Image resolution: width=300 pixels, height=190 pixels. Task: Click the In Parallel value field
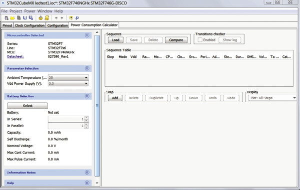click(x=66, y=126)
